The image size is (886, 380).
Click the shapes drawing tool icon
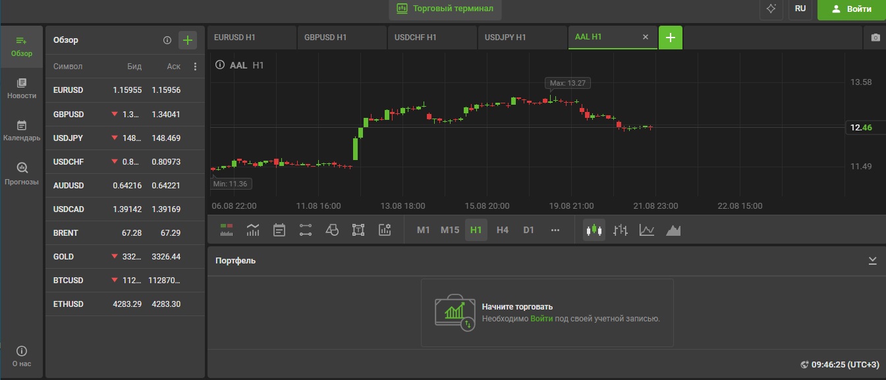(x=332, y=230)
